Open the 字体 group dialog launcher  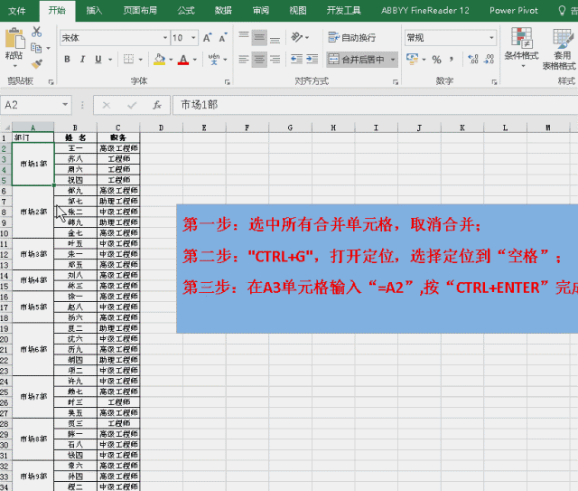click(228, 82)
